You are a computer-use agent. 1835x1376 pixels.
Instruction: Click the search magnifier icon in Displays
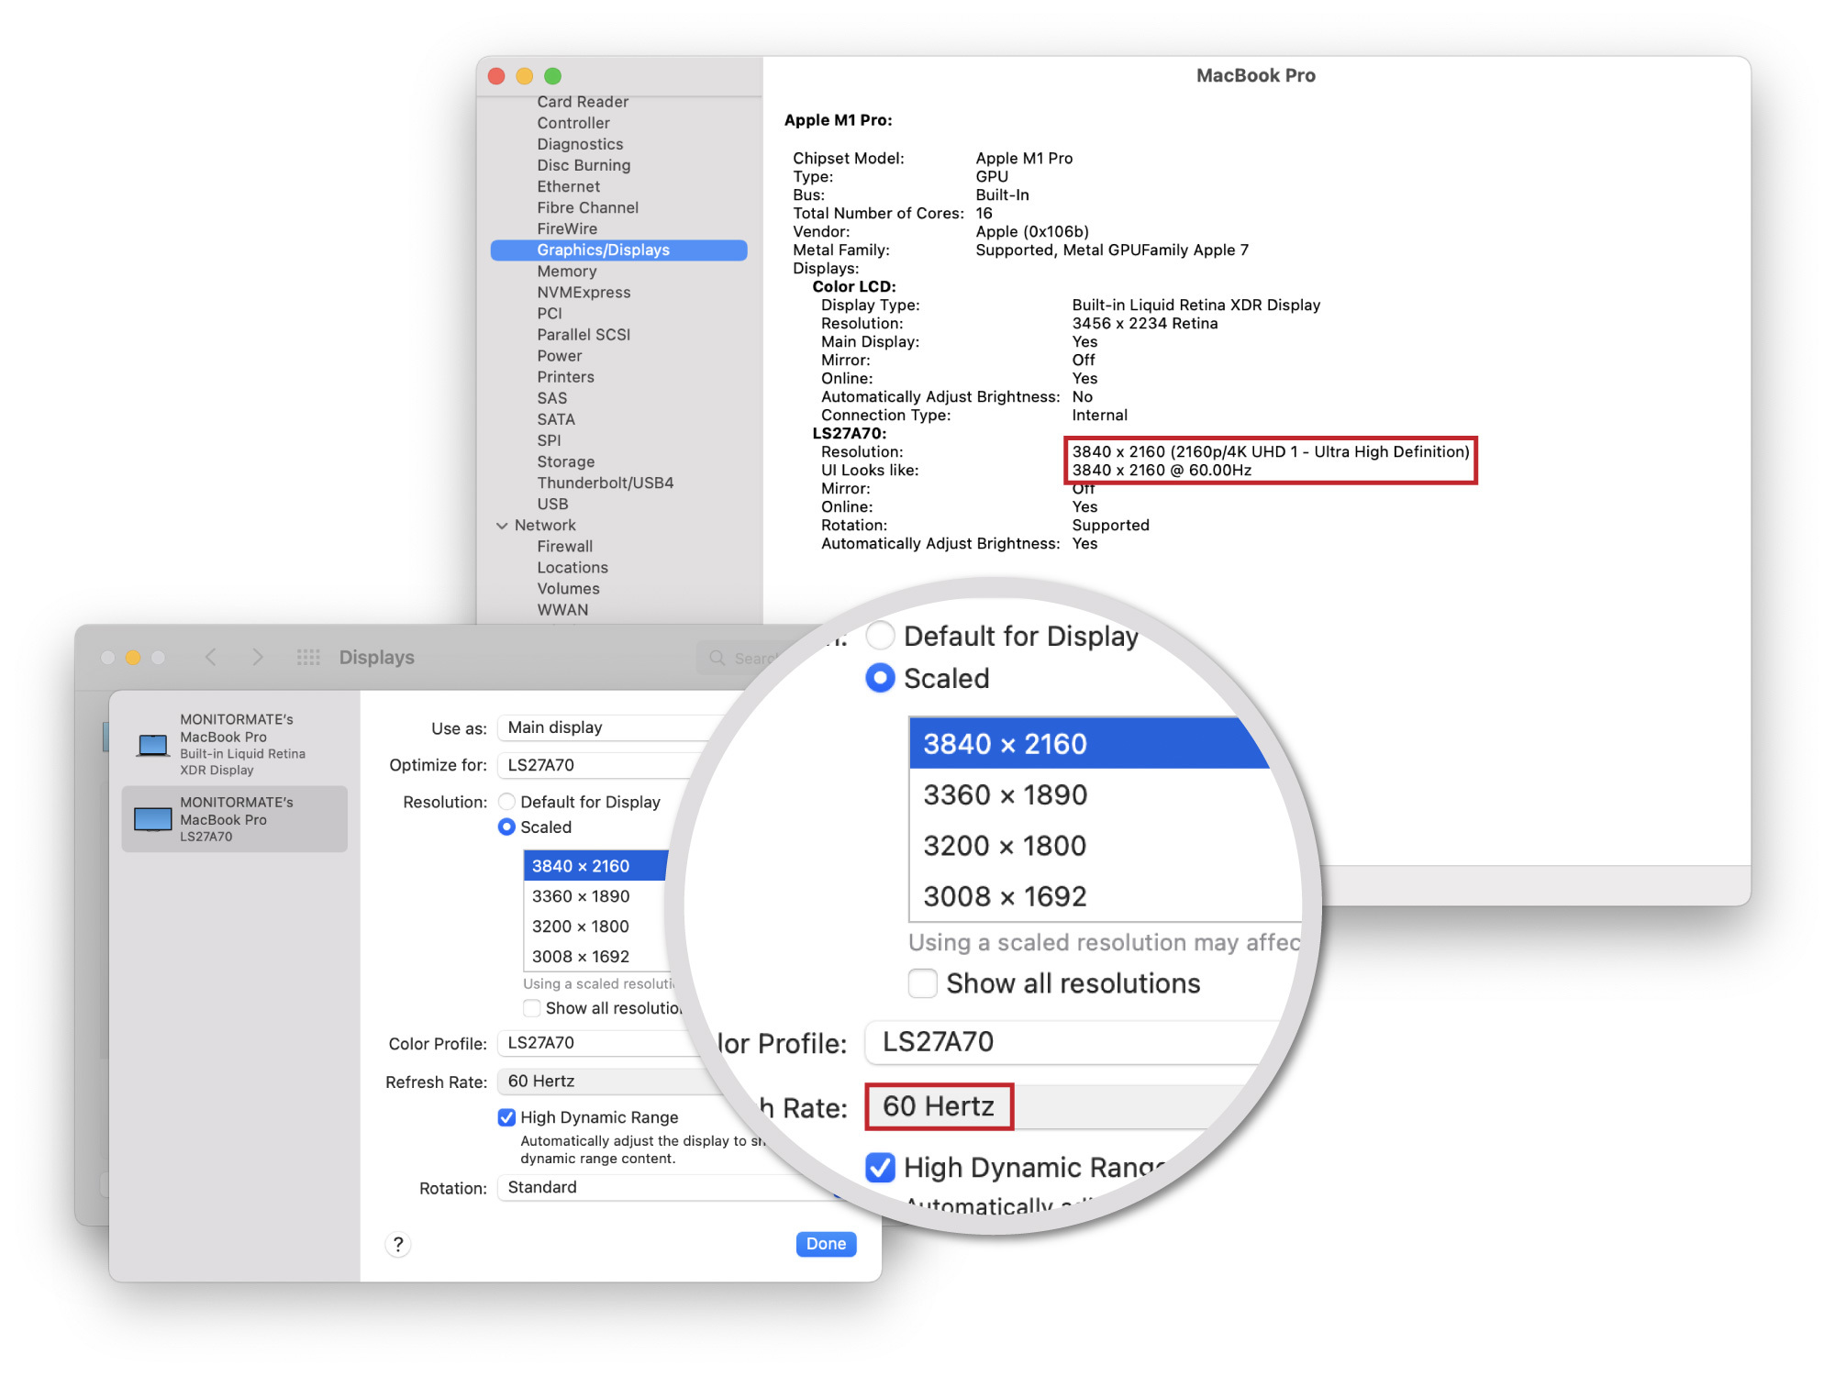point(717,658)
